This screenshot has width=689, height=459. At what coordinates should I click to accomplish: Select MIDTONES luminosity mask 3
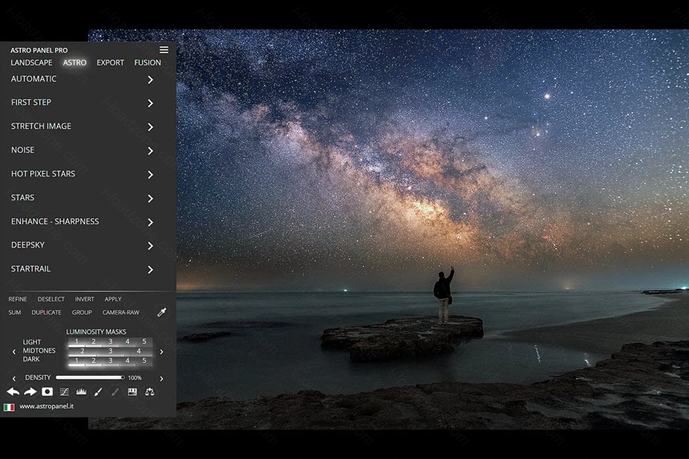tap(111, 351)
